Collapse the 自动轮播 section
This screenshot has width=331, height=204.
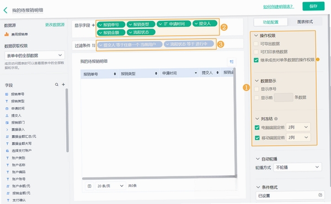tap(258, 159)
